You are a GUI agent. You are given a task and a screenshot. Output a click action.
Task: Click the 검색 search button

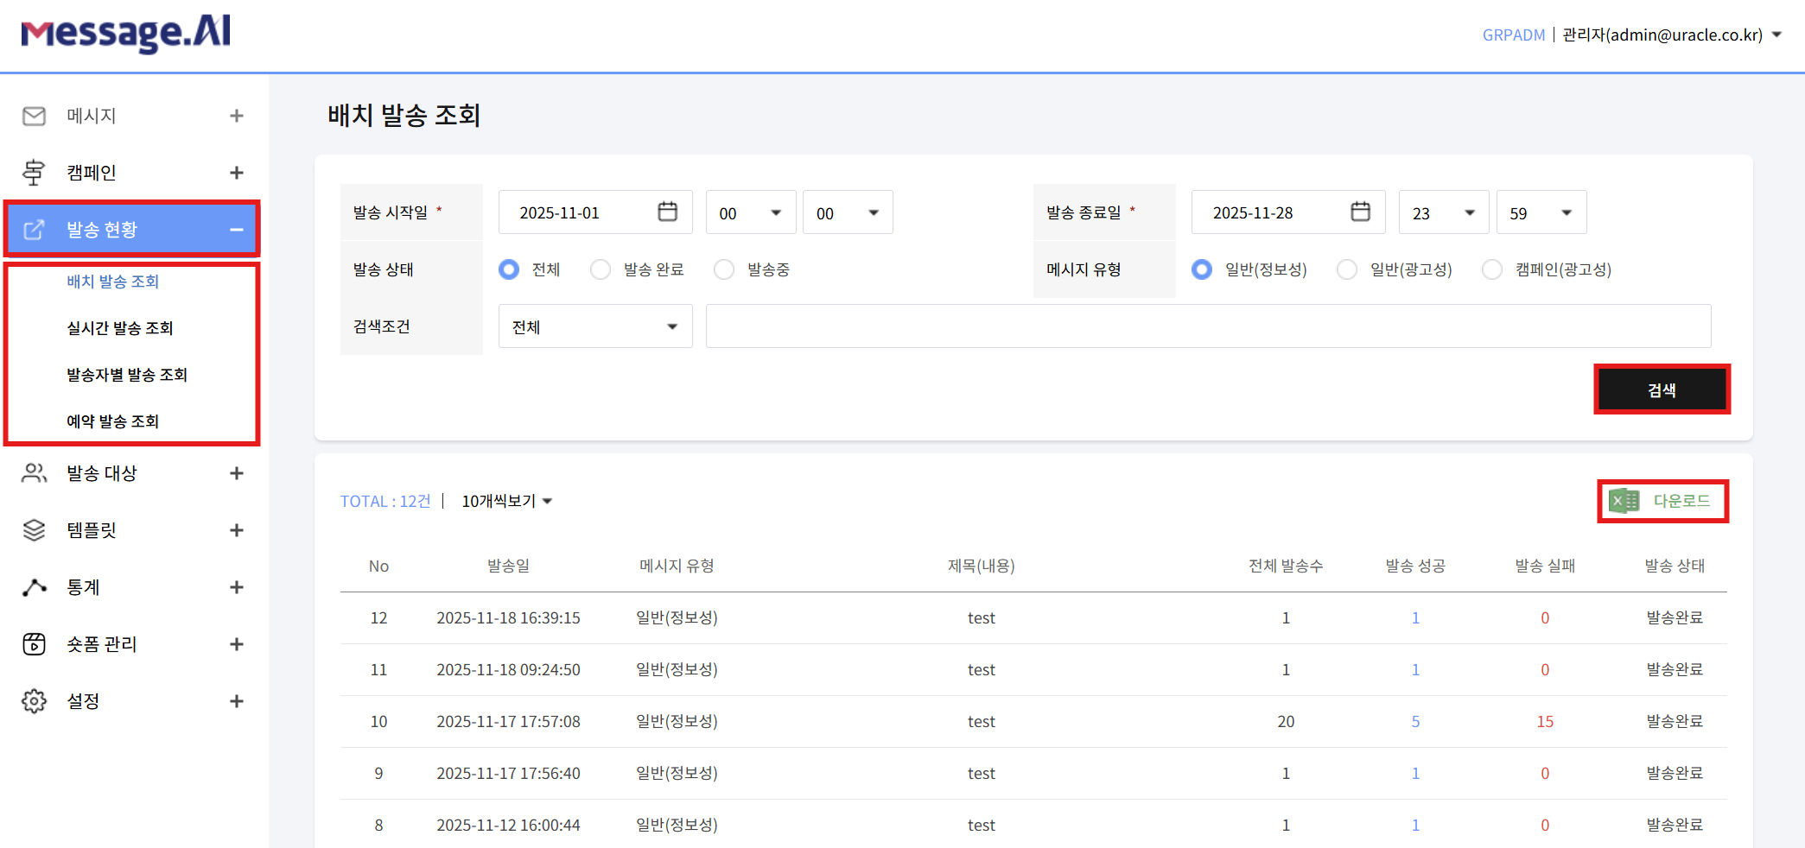(x=1662, y=389)
